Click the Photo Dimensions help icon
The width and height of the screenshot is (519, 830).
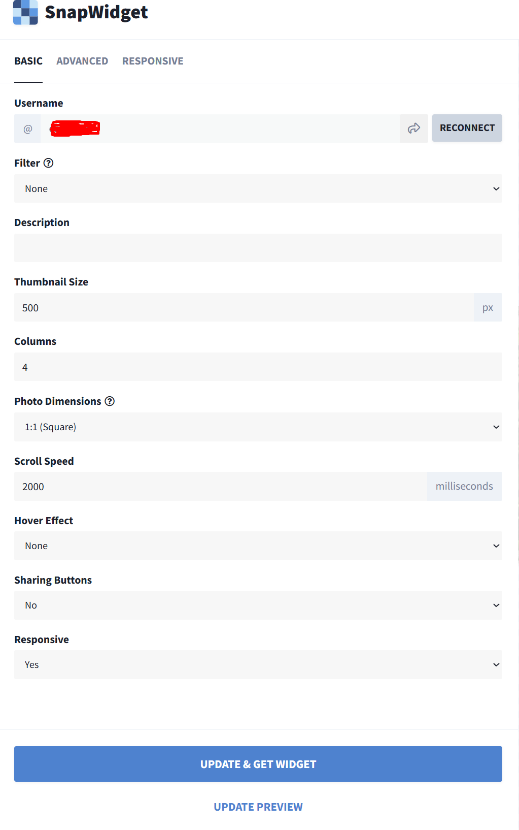pos(110,401)
